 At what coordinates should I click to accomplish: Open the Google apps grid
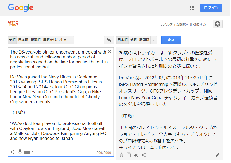[192, 8]
